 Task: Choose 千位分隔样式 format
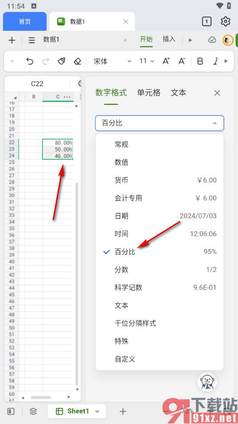(x=160, y=323)
